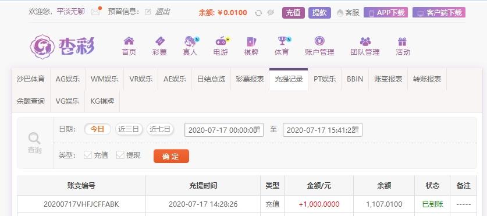
Task: Open calendar icon in end date field
Action: point(356,129)
